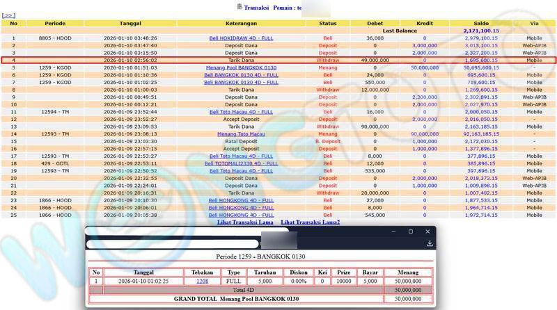Click the Status column header
The image size is (557, 310).
[327, 23]
